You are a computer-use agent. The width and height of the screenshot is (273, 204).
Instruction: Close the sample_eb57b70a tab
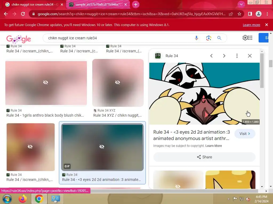(126, 5)
